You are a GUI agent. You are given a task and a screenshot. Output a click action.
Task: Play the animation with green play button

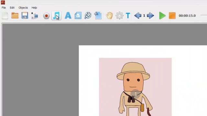tap(162, 15)
